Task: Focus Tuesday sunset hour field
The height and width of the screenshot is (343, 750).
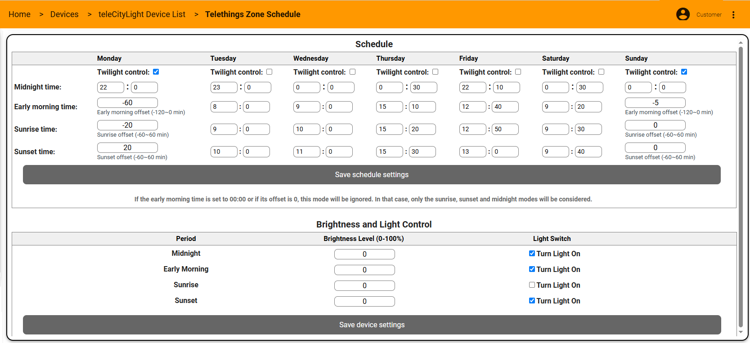Action: 224,151
